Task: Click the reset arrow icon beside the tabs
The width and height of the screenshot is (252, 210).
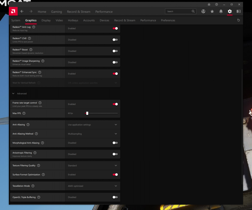Action: [x=238, y=20]
